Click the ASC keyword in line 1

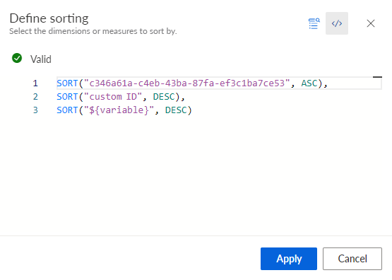pos(309,83)
